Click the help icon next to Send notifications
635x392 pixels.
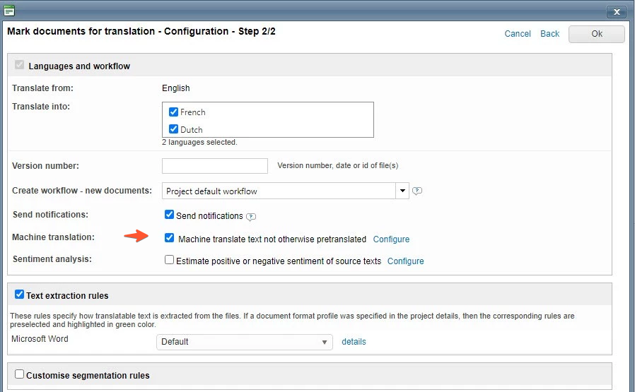[x=251, y=216]
